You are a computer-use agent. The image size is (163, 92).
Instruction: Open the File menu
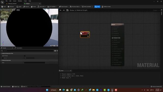coord(6,1)
